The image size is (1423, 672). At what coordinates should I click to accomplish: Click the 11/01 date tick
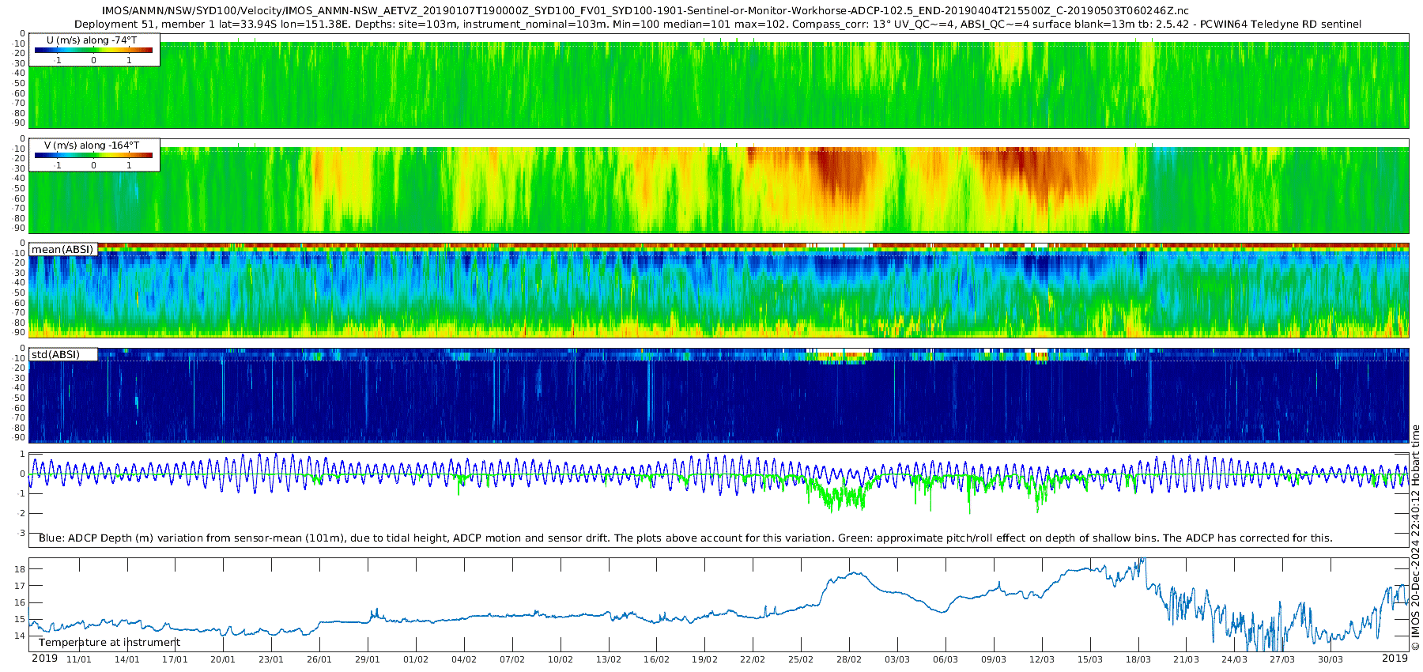coord(78,659)
